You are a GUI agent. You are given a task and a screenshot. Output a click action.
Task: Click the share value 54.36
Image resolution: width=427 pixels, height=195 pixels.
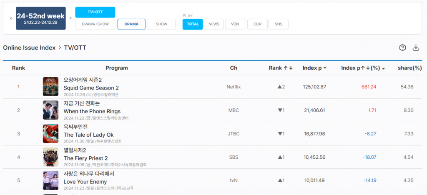point(407,87)
